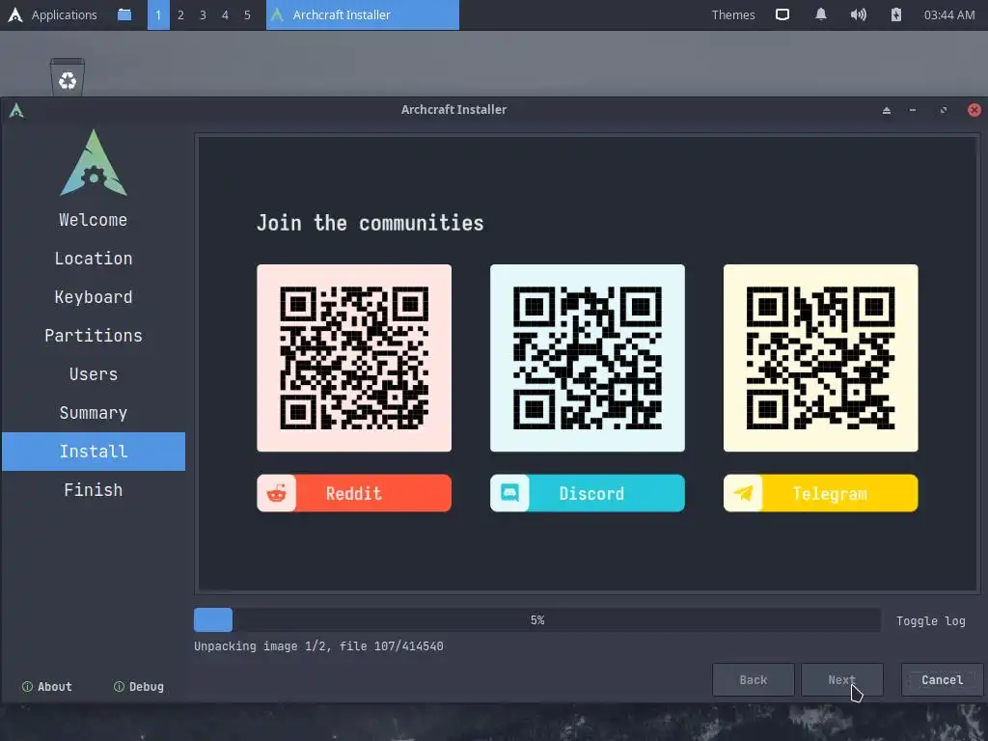
Task: Click the Unpacking image status text
Action: (318, 646)
